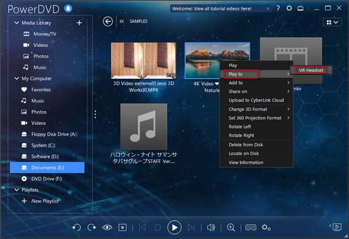
Task: Click the stop playback button
Action: 158,227
